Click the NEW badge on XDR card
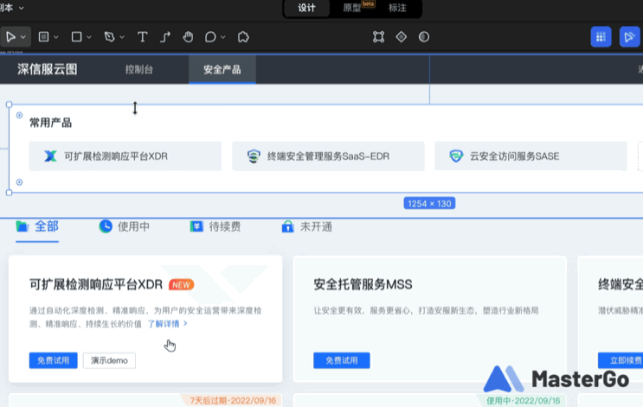643x407 pixels. pos(181,284)
